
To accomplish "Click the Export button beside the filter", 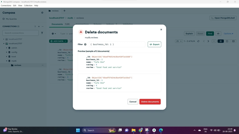I will 154,44.
